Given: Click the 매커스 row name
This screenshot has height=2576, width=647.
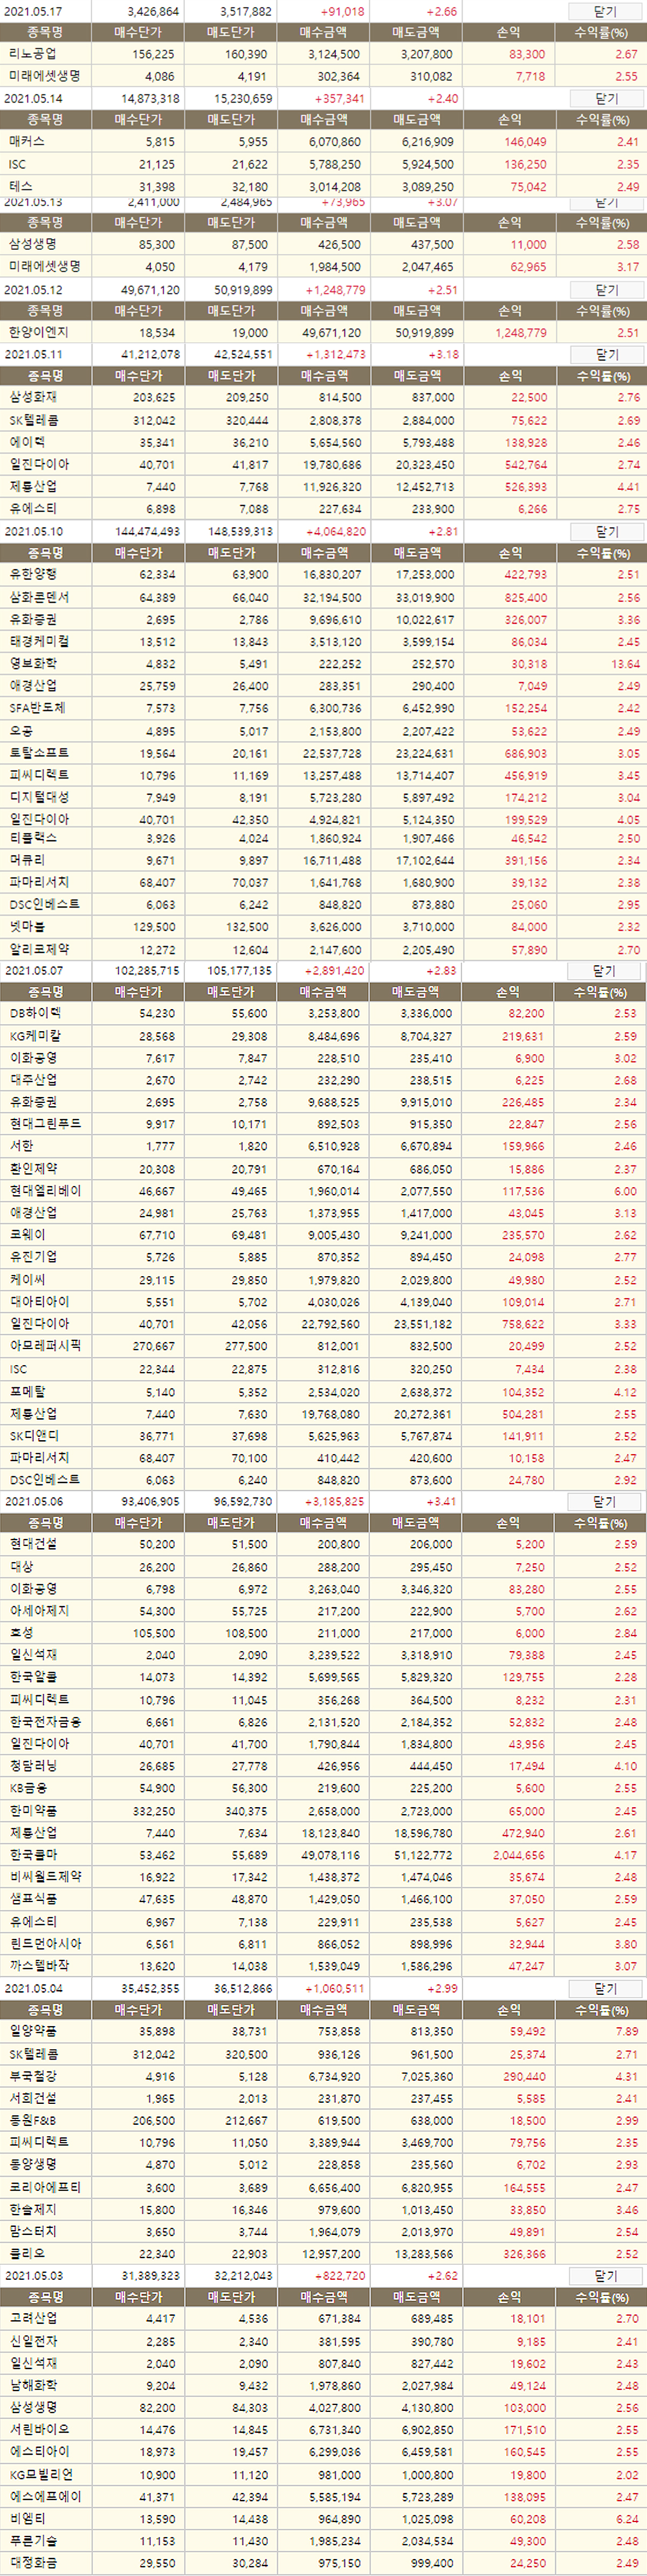Looking at the screenshot, I should (x=27, y=142).
